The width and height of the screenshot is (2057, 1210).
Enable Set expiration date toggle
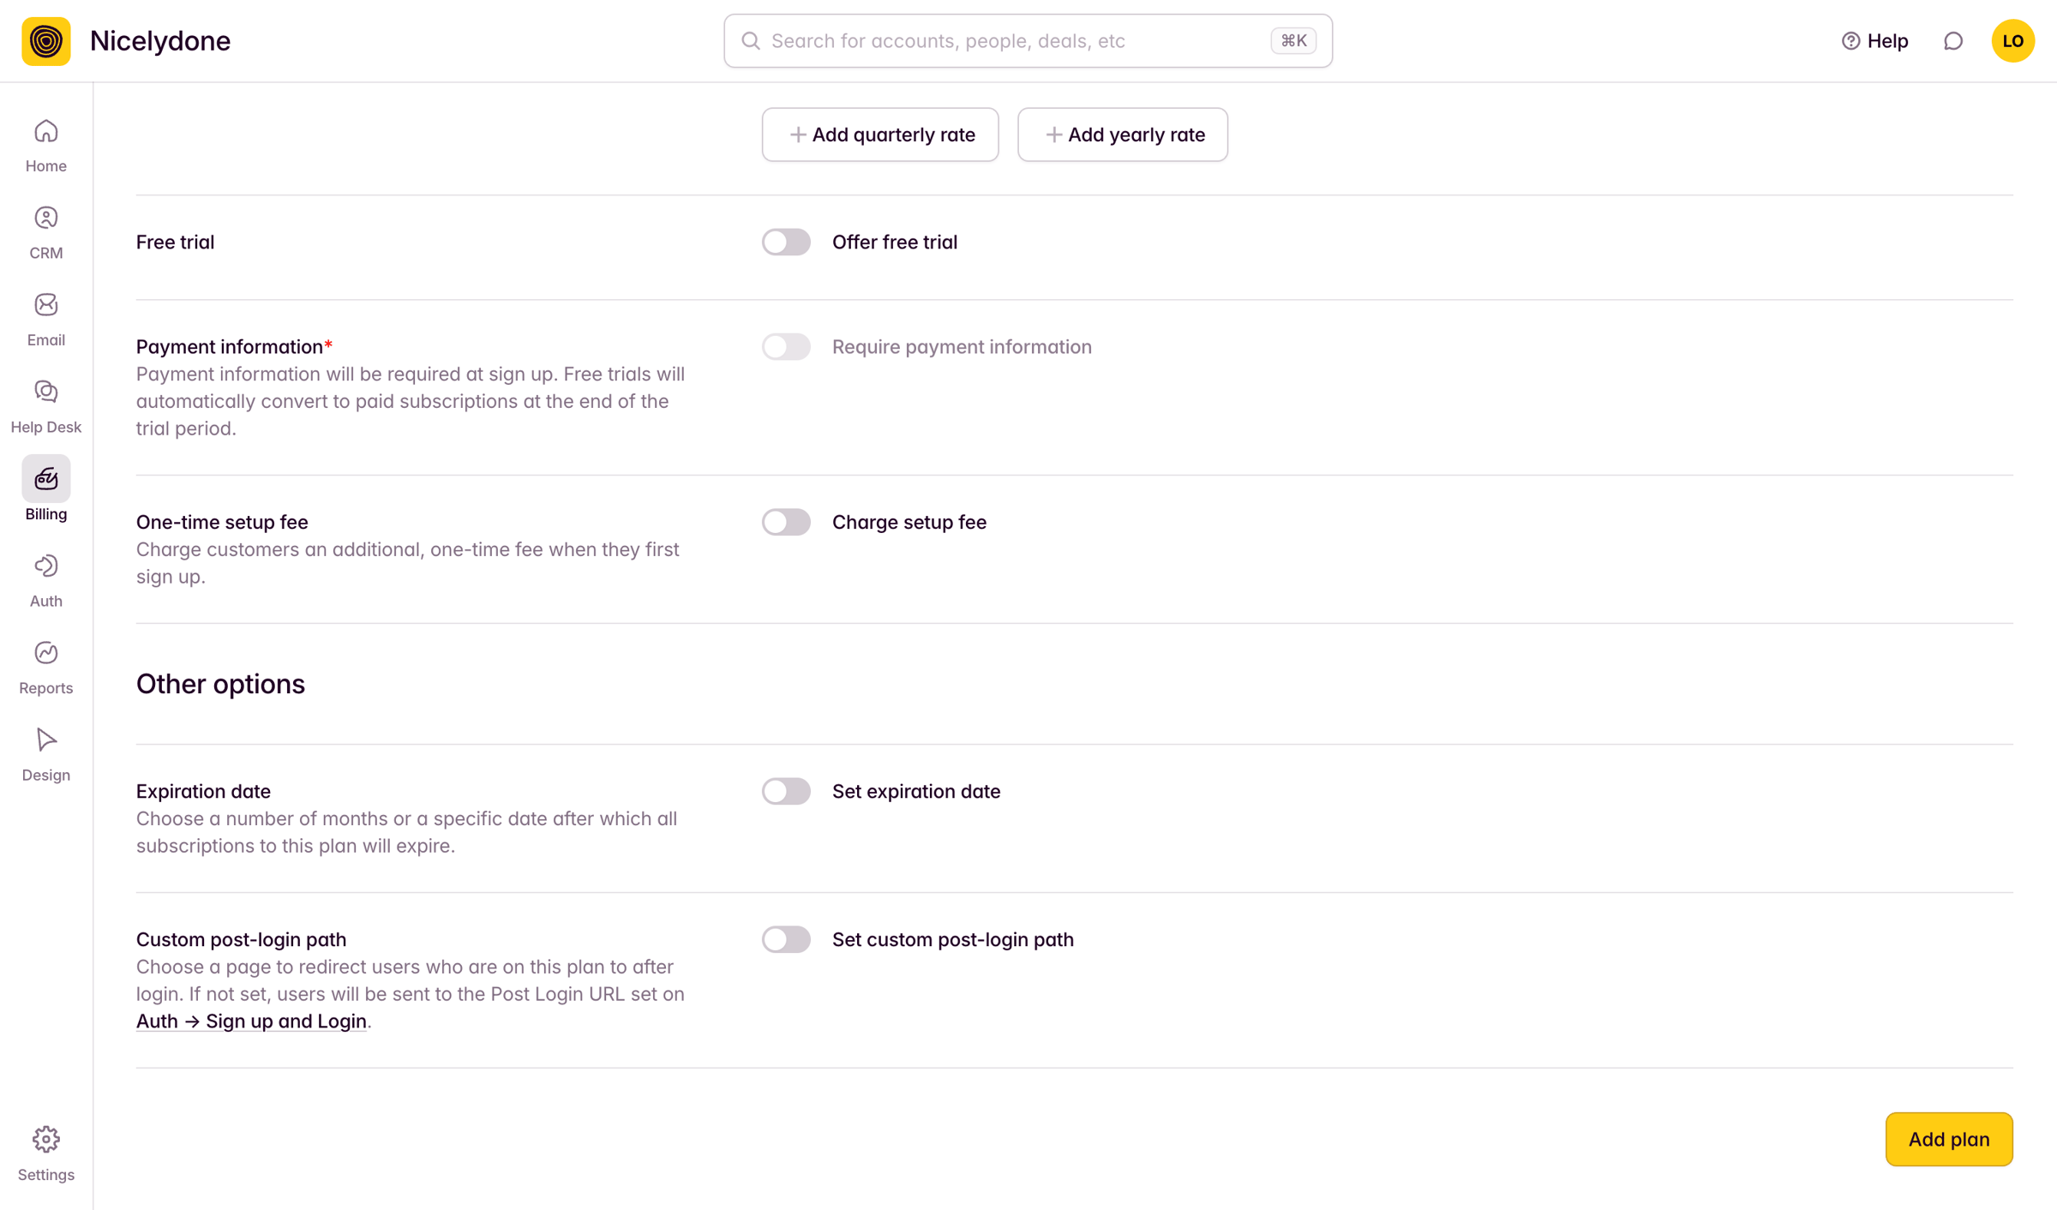786,791
